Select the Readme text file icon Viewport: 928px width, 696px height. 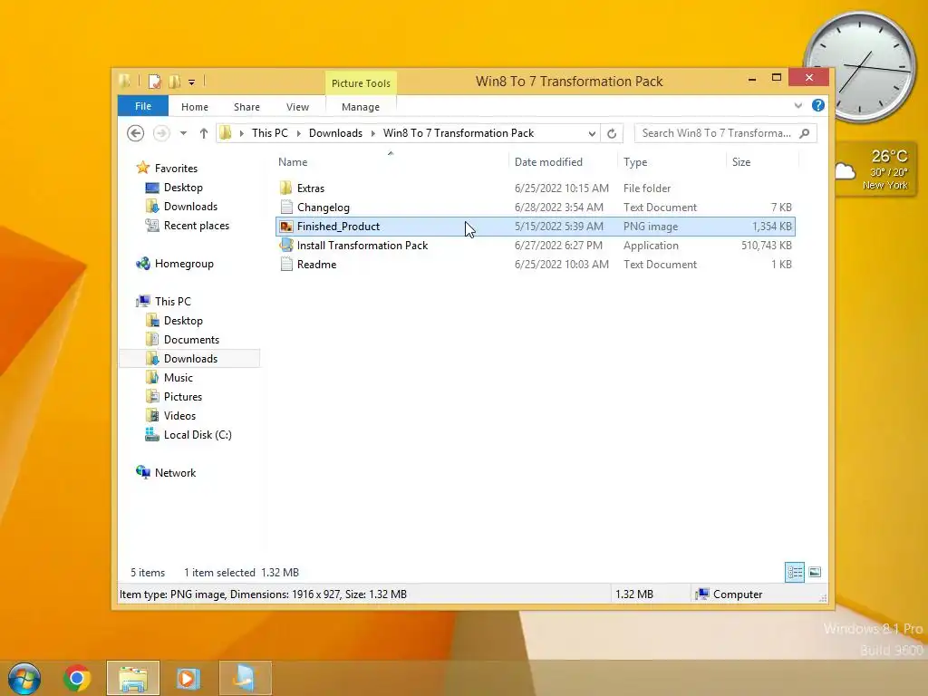286,265
